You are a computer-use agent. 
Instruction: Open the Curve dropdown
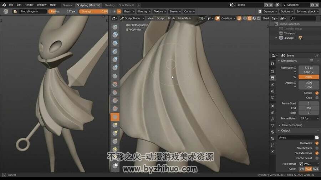[x=189, y=11]
